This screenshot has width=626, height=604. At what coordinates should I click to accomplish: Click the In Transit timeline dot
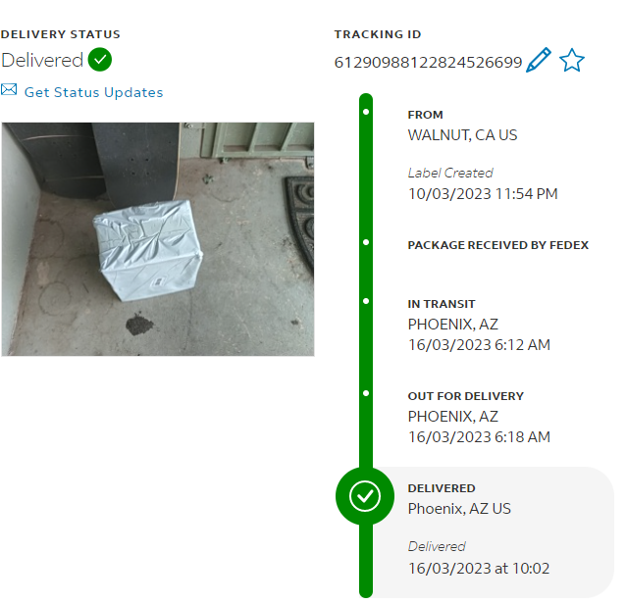pyautogui.click(x=366, y=301)
